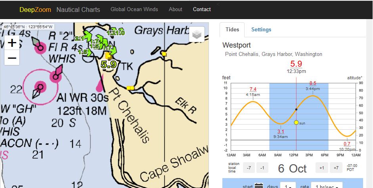Image resolution: width=373 pixels, height=188 pixels.
Task: Zoom in on the nautical chart
Action: point(12,43)
